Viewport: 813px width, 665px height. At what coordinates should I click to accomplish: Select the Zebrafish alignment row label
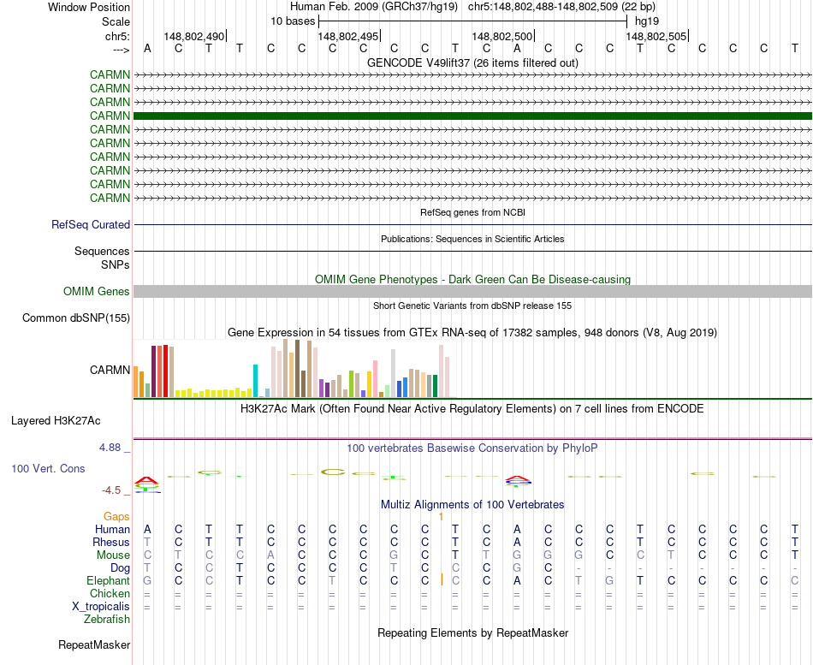tap(107, 619)
